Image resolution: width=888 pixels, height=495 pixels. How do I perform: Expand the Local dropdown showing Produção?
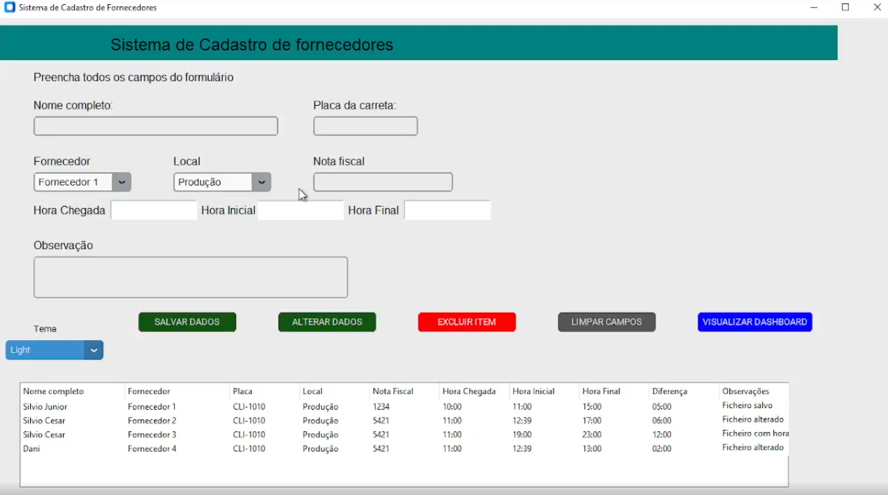[x=261, y=182]
